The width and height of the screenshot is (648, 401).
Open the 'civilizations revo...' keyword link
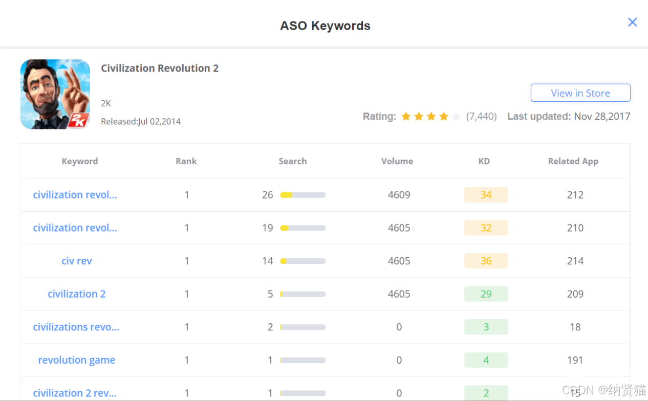pos(76,327)
